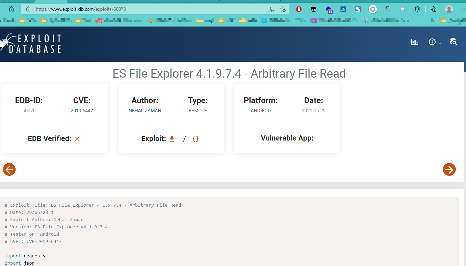Click the code line 'import json'
The height and width of the screenshot is (266, 466).
tap(20, 263)
